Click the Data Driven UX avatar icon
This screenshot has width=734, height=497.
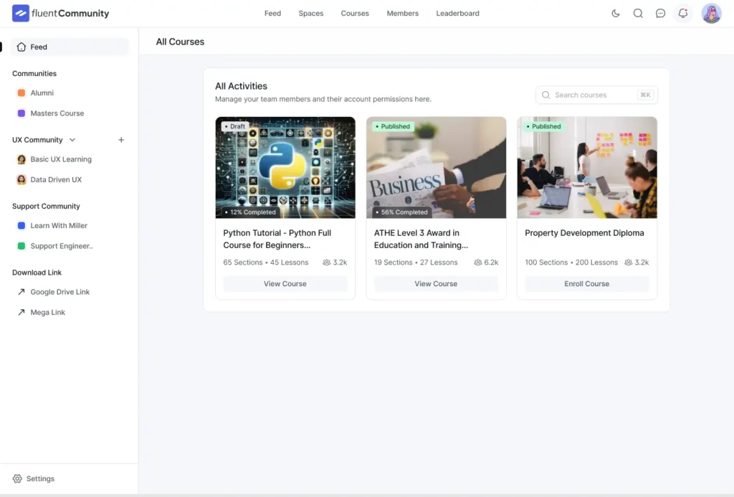point(22,179)
